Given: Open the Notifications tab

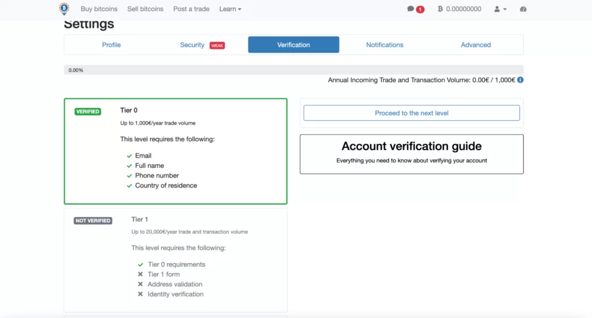Looking at the screenshot, I should point(384,45).
